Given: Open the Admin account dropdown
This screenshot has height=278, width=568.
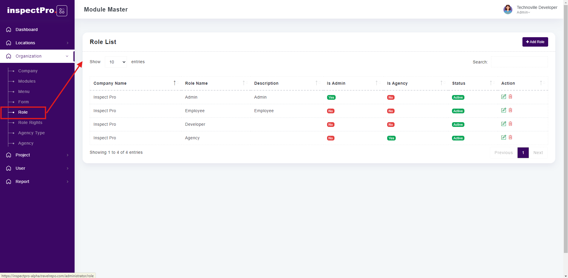Looking at the screenshot, I should (x=523, y=12).
